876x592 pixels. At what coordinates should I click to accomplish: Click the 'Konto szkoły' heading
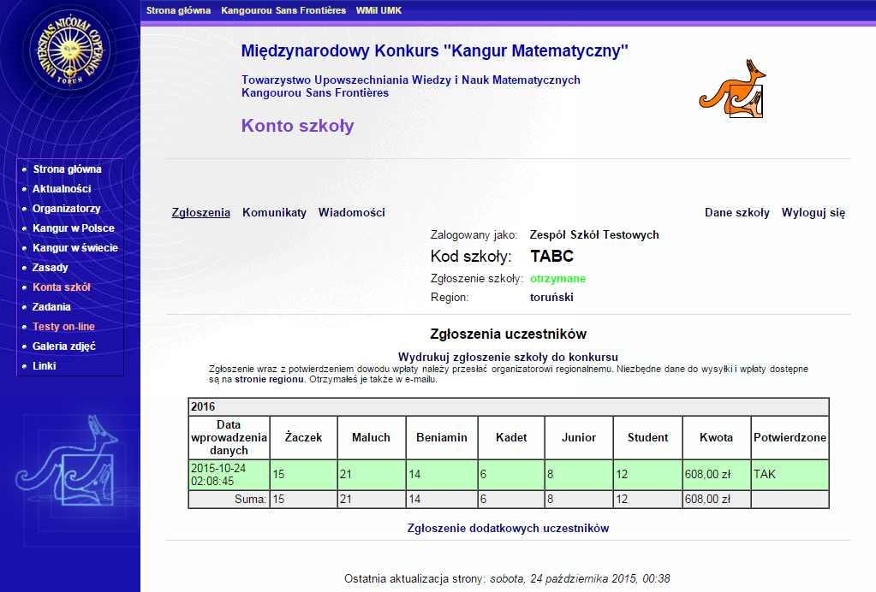pyautogui.click(x=297, y=126)
